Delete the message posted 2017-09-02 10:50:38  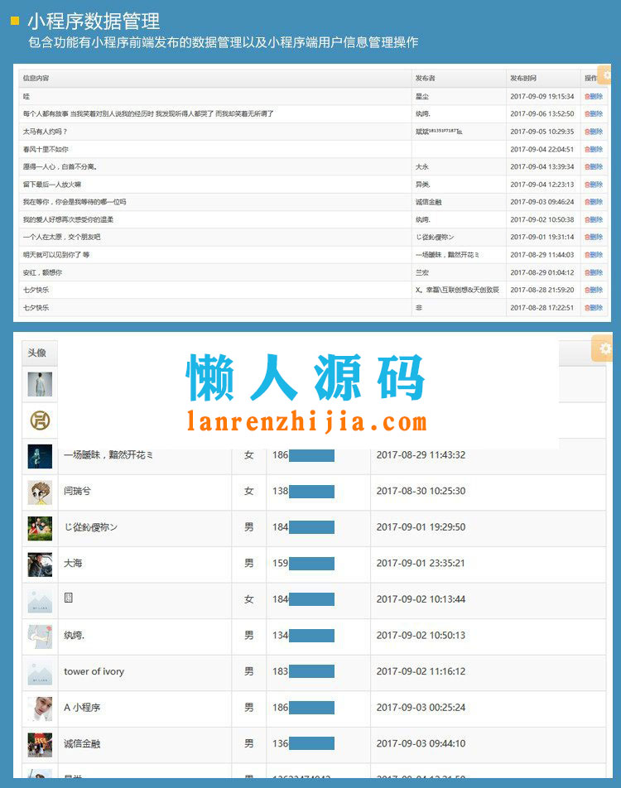pyautogui.click(x=594, y=219)
